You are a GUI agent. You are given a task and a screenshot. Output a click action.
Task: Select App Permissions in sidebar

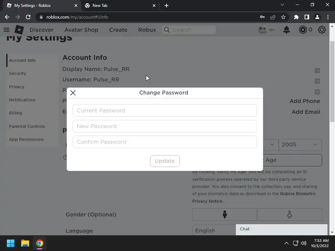[26, 139]
